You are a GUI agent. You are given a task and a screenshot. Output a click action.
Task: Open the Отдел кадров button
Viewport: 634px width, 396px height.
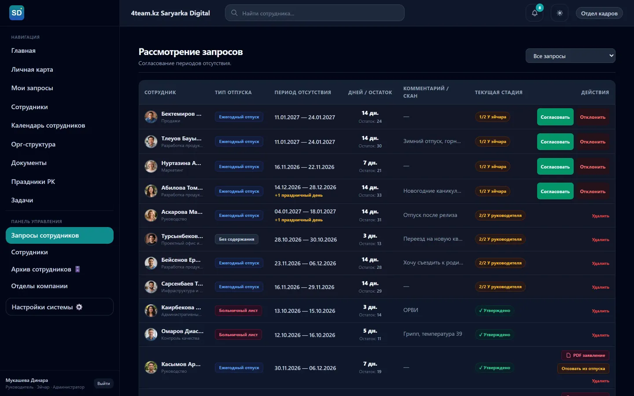(x=599, y=13)
